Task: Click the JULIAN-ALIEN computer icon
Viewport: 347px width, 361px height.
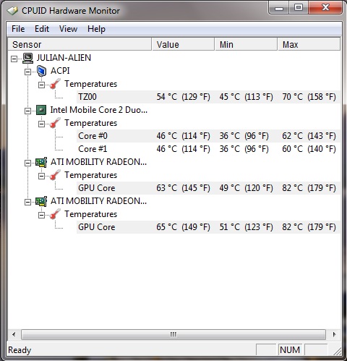Action: tap(27, 58)
